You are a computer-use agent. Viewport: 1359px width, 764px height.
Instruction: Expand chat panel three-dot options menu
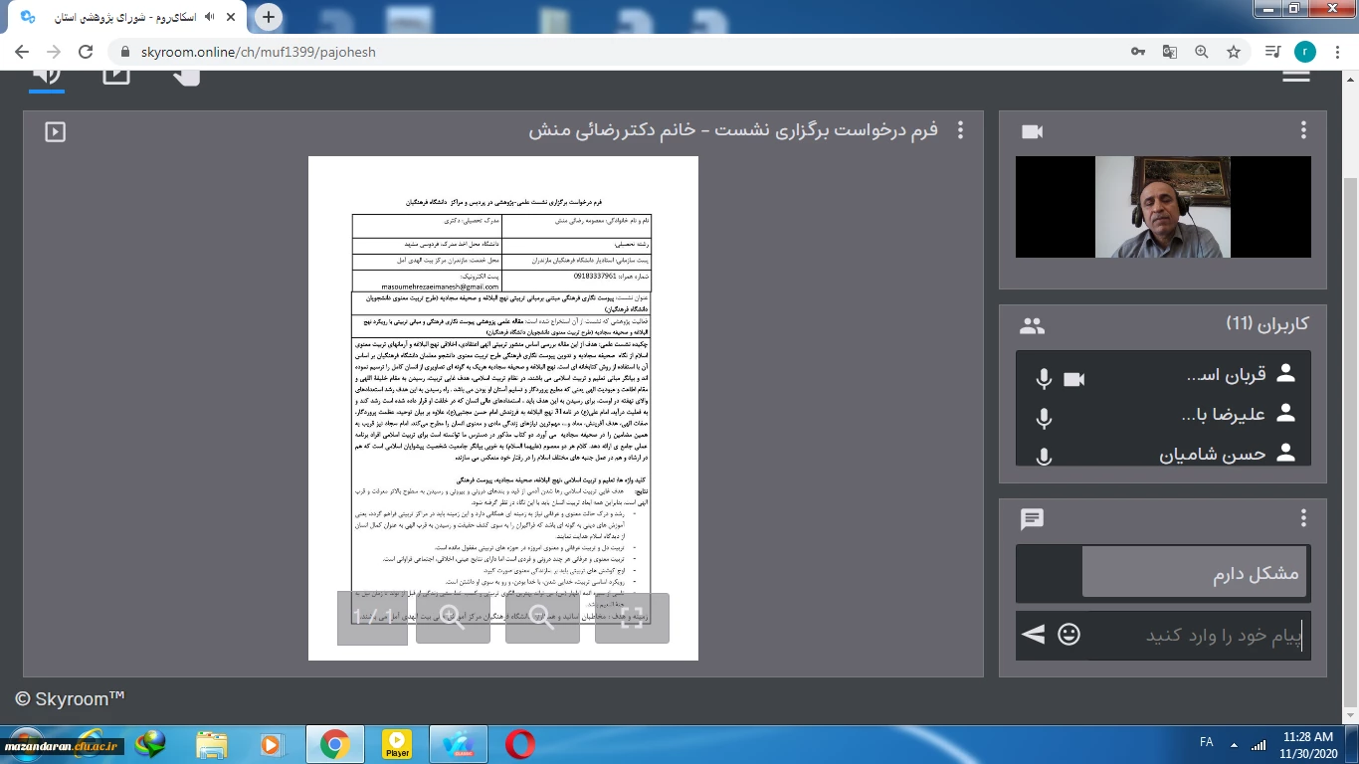[1303, 518]
